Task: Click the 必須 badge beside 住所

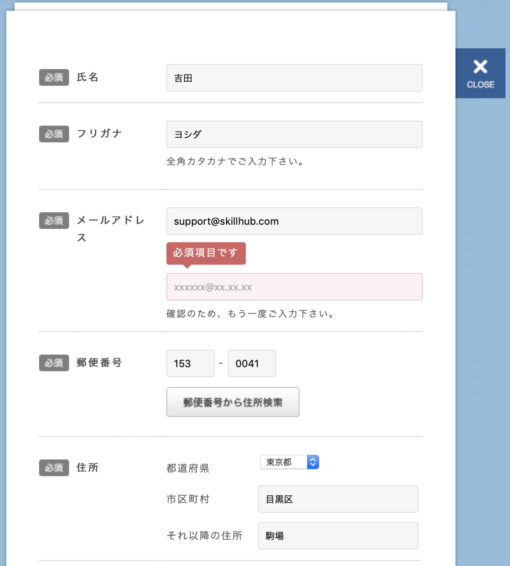Action: point(54,468)
